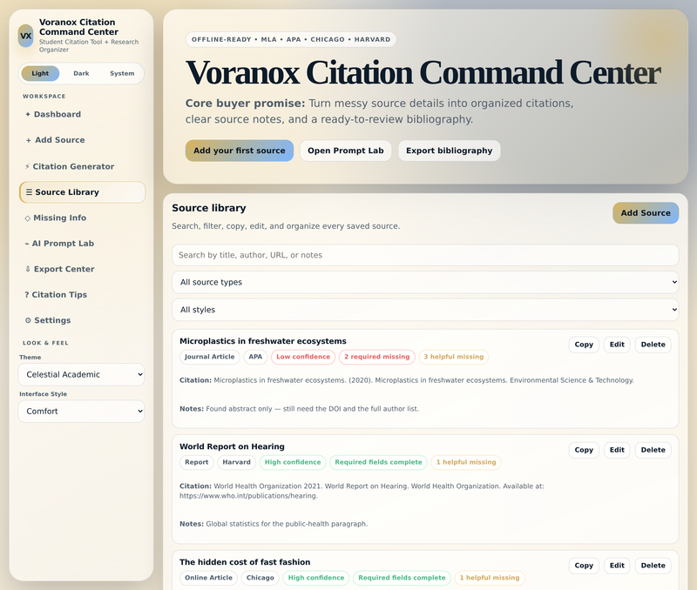The width and height of the screenshot is (697, 590).
Task: Open Citation Tips page
Action: pos(82,295)
